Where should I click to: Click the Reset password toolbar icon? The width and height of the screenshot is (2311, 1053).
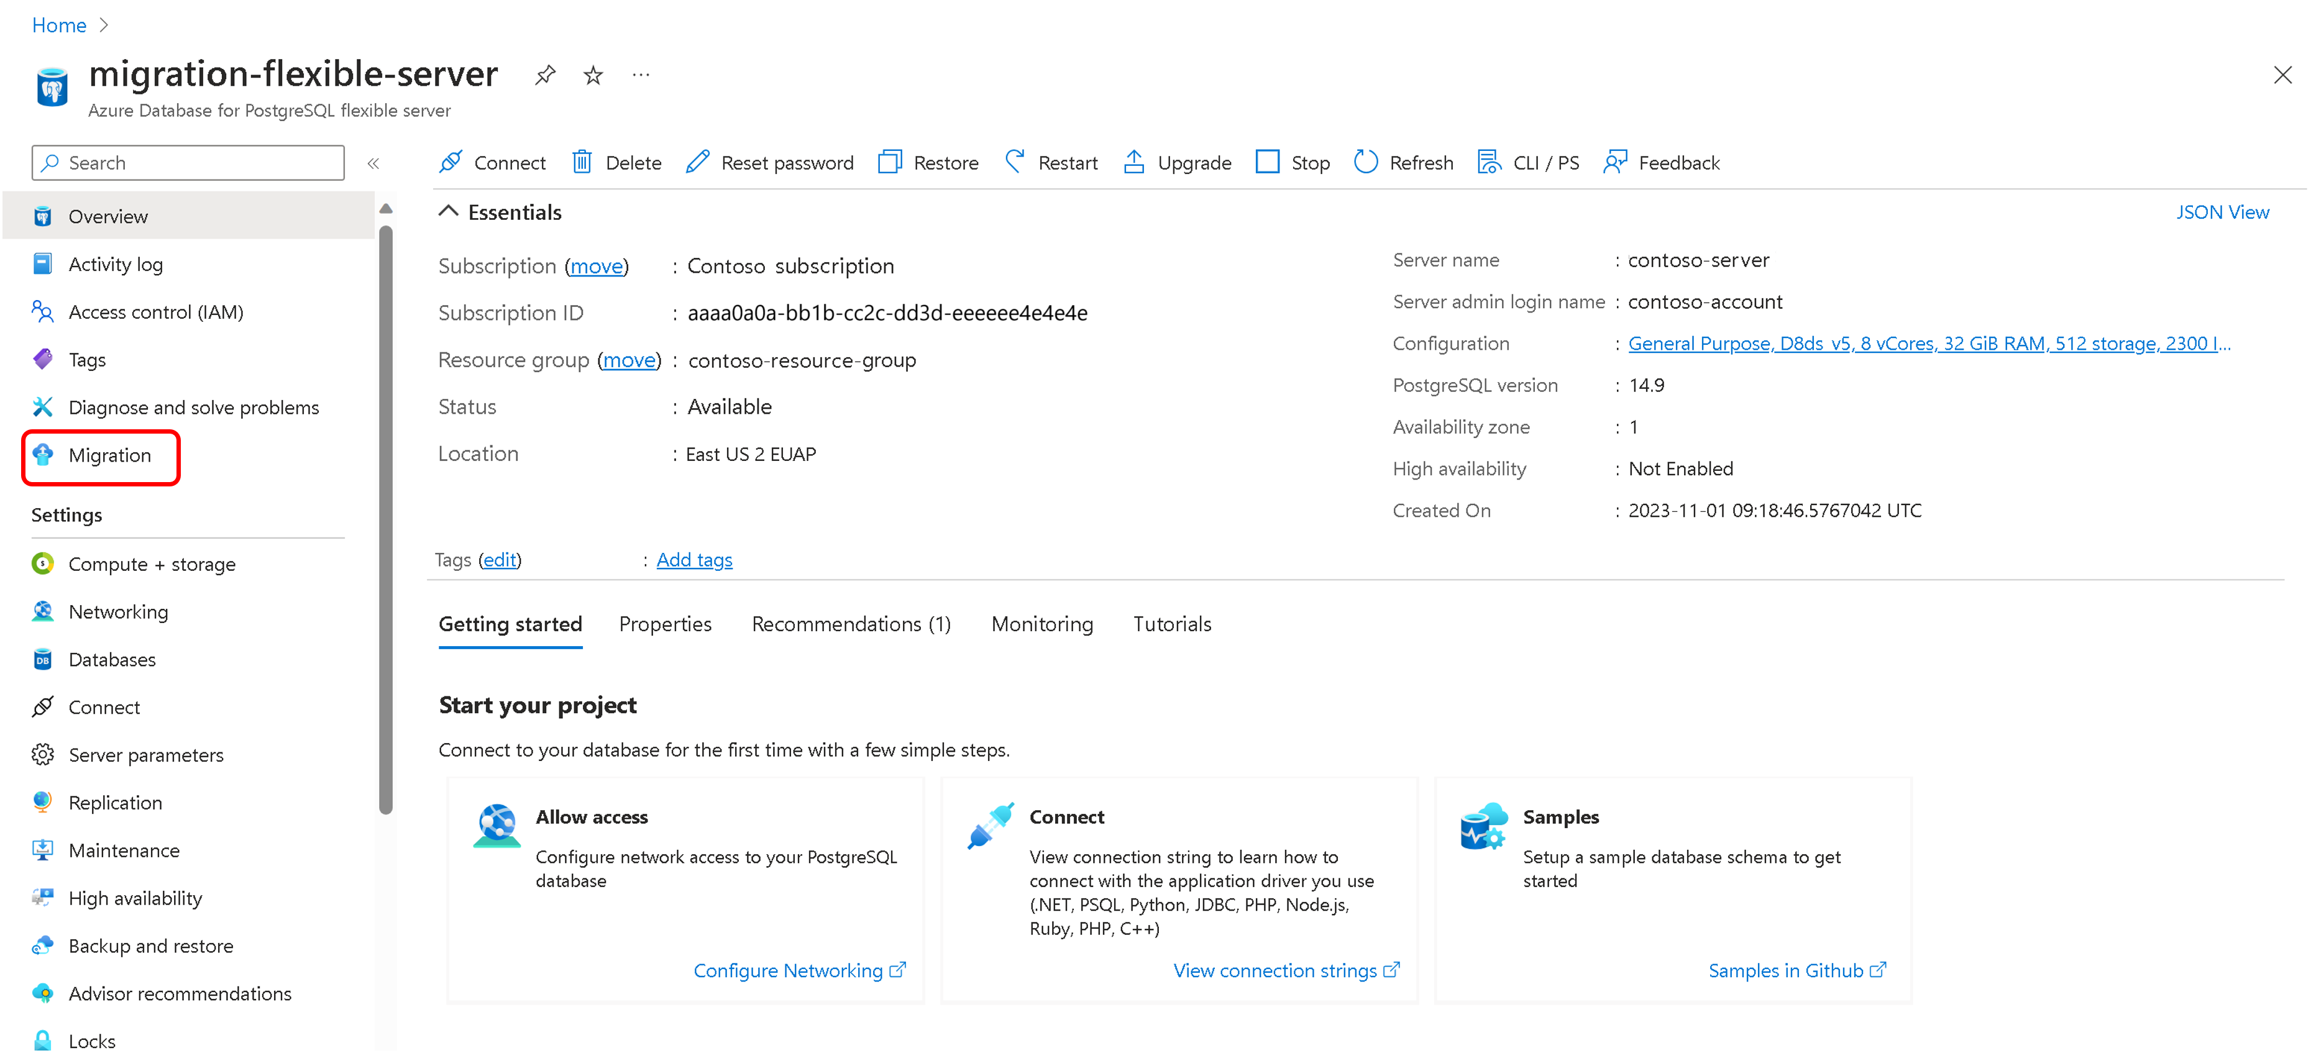point(769,162)
